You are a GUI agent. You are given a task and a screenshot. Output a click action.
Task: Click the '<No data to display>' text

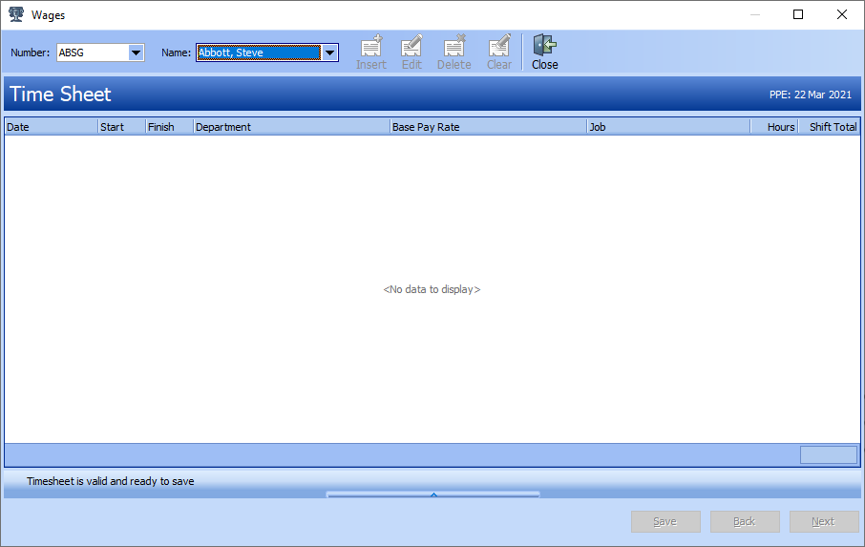point(432,289)
